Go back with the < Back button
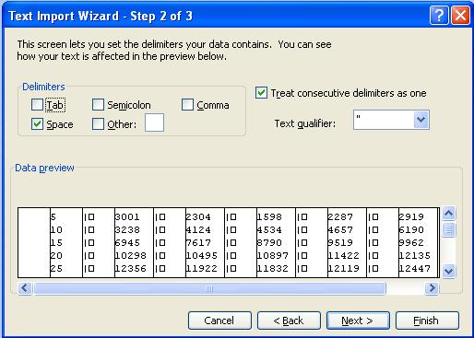Screen dimensions: 474x338 (x=289, y=321)
